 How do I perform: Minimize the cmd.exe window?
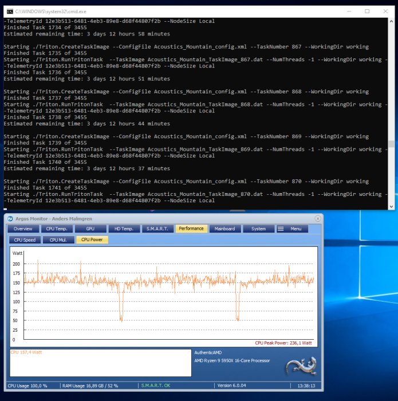pyautogui.click(x=349, y=11)
